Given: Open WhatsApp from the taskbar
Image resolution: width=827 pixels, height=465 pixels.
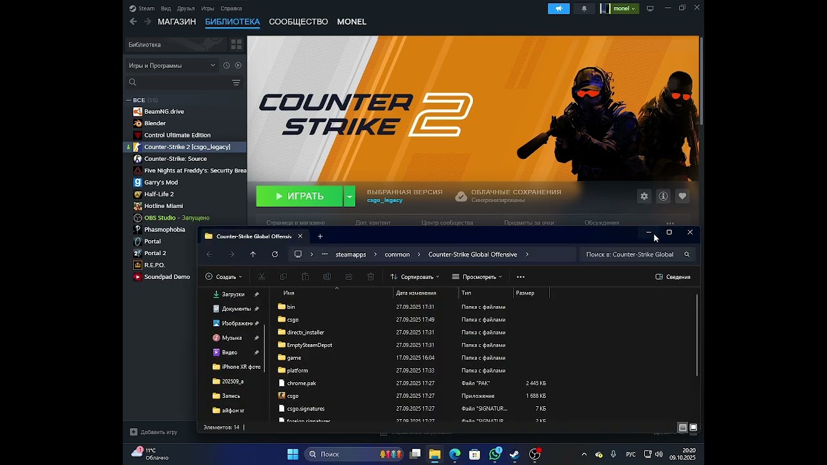Looking at the screenshot, I should click(495, 454).
